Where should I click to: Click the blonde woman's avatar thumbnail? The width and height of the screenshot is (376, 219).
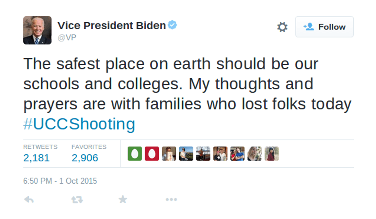tap(254, 154)
